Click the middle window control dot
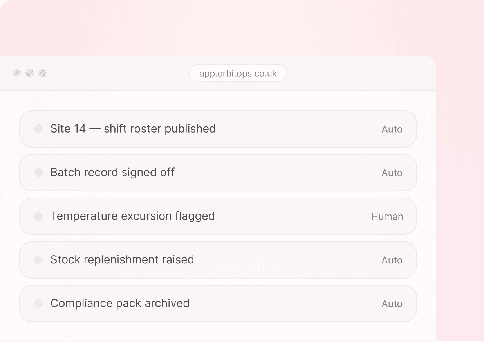484x342 pixels. (x=30, y=73)
